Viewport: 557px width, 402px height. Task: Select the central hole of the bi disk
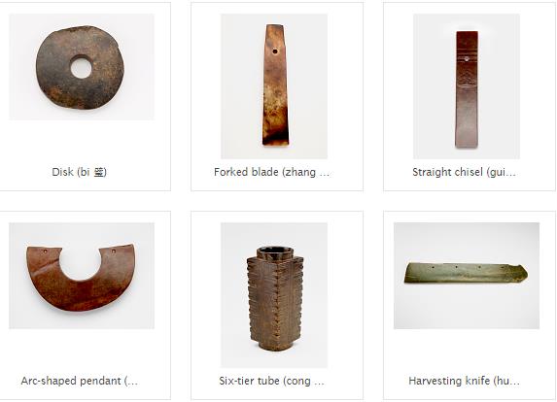click(x=82, y=68)
